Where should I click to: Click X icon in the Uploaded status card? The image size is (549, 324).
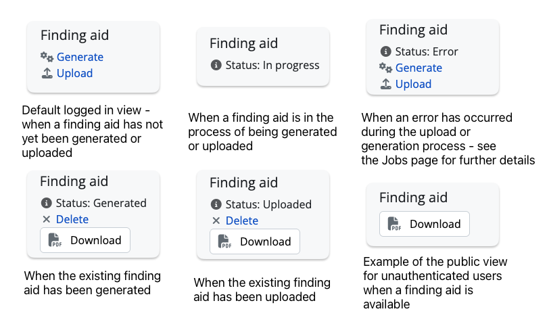point(216,221)
